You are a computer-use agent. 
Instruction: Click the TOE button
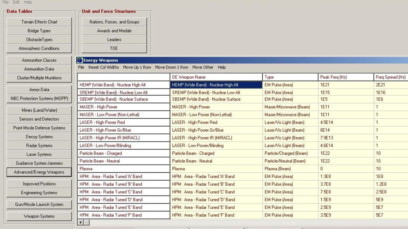(114, 48)
